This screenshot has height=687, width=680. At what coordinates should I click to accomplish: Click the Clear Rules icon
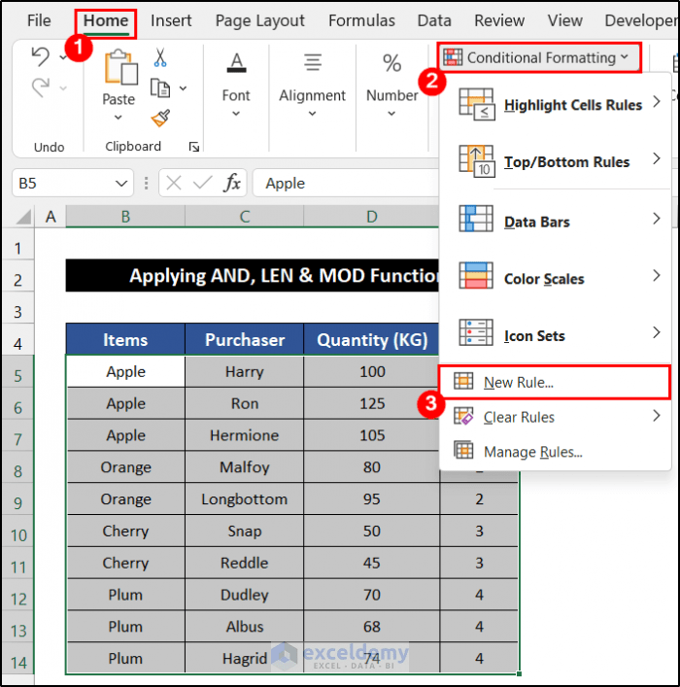click(463, 416)
